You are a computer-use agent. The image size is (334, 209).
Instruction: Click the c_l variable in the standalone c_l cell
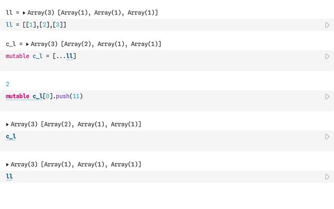(11, 137)
